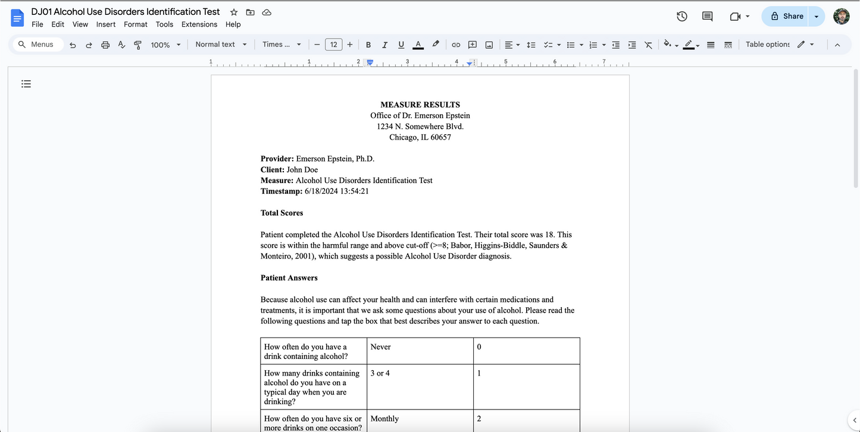Screen dimensions: 860x432
Task: Print the document
Action: [x=105, y=45]
